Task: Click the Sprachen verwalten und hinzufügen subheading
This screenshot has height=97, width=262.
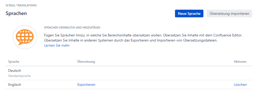Action: click(72, 27)
